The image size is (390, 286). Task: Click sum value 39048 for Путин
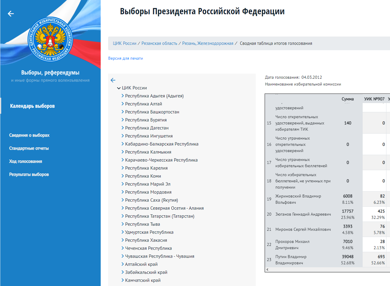point(348,257)
